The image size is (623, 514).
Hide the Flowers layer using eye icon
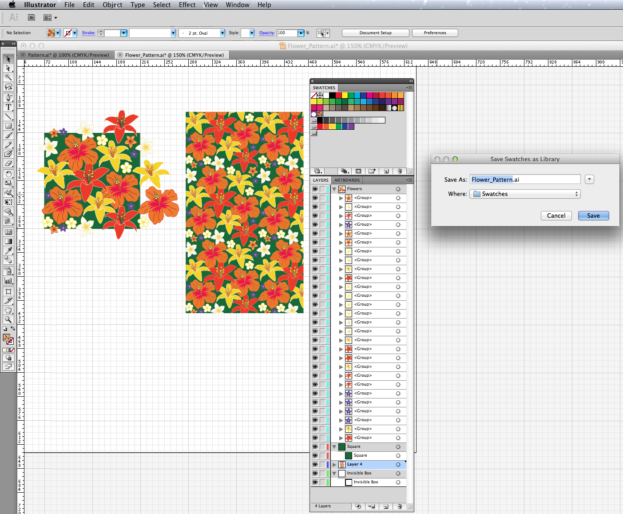point(315,189)
